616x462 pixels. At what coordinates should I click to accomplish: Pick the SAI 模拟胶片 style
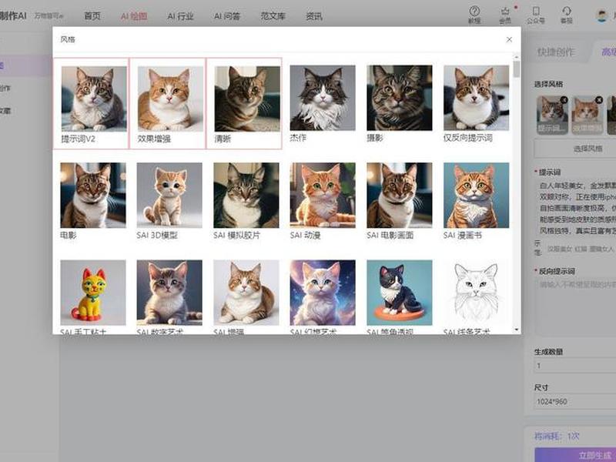click(246, 196)
